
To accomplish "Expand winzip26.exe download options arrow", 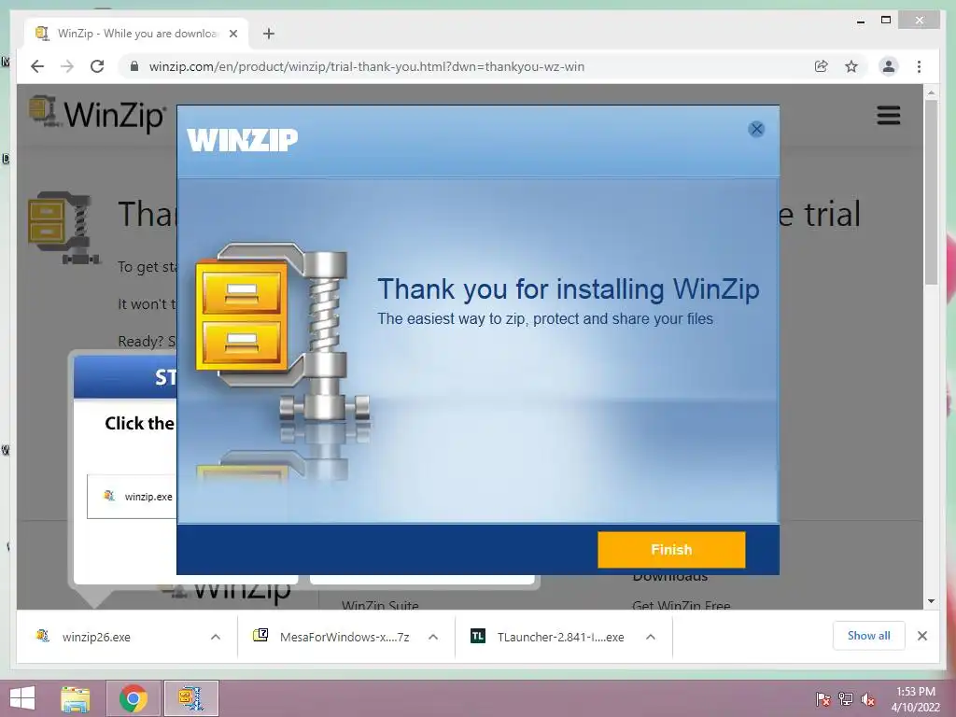I will coord(216,637).
